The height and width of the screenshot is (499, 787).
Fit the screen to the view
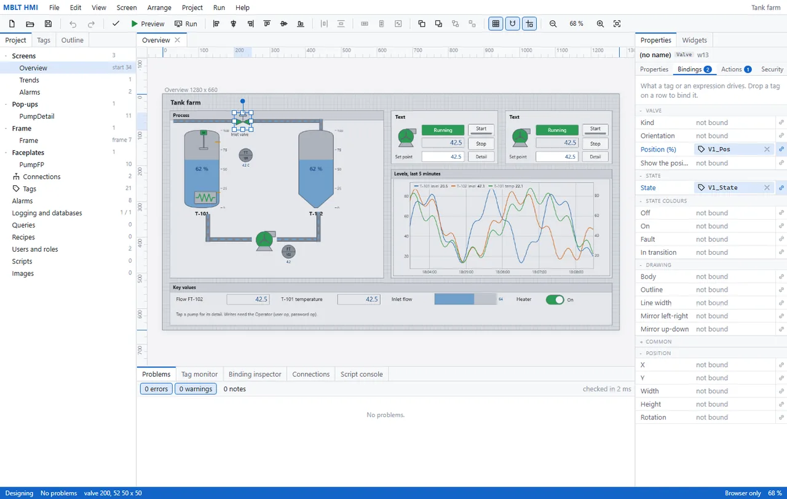click(617, 24)
